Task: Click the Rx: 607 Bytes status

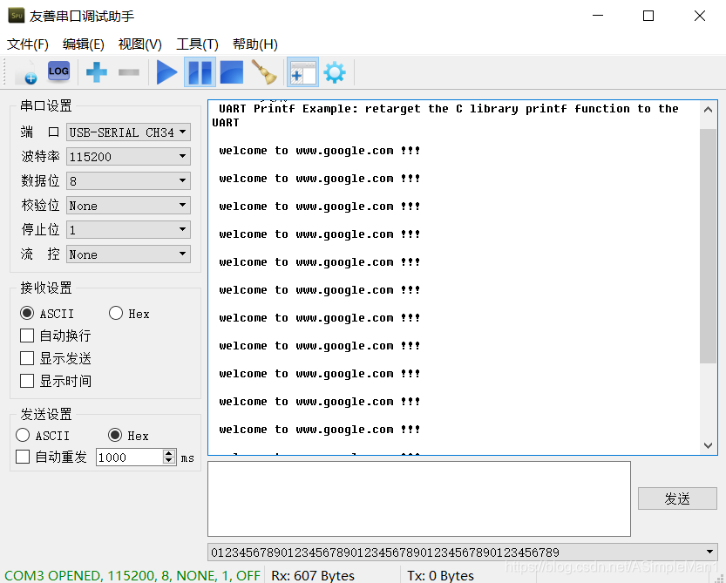Action: click(313, 575)
